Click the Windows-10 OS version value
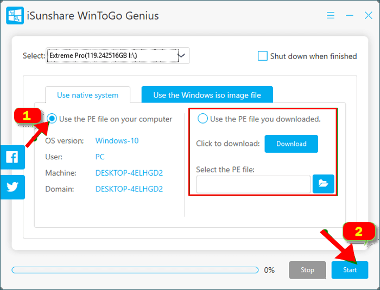Image resolution: width=380 pixels, height=290 pixels. pos(117,140)
